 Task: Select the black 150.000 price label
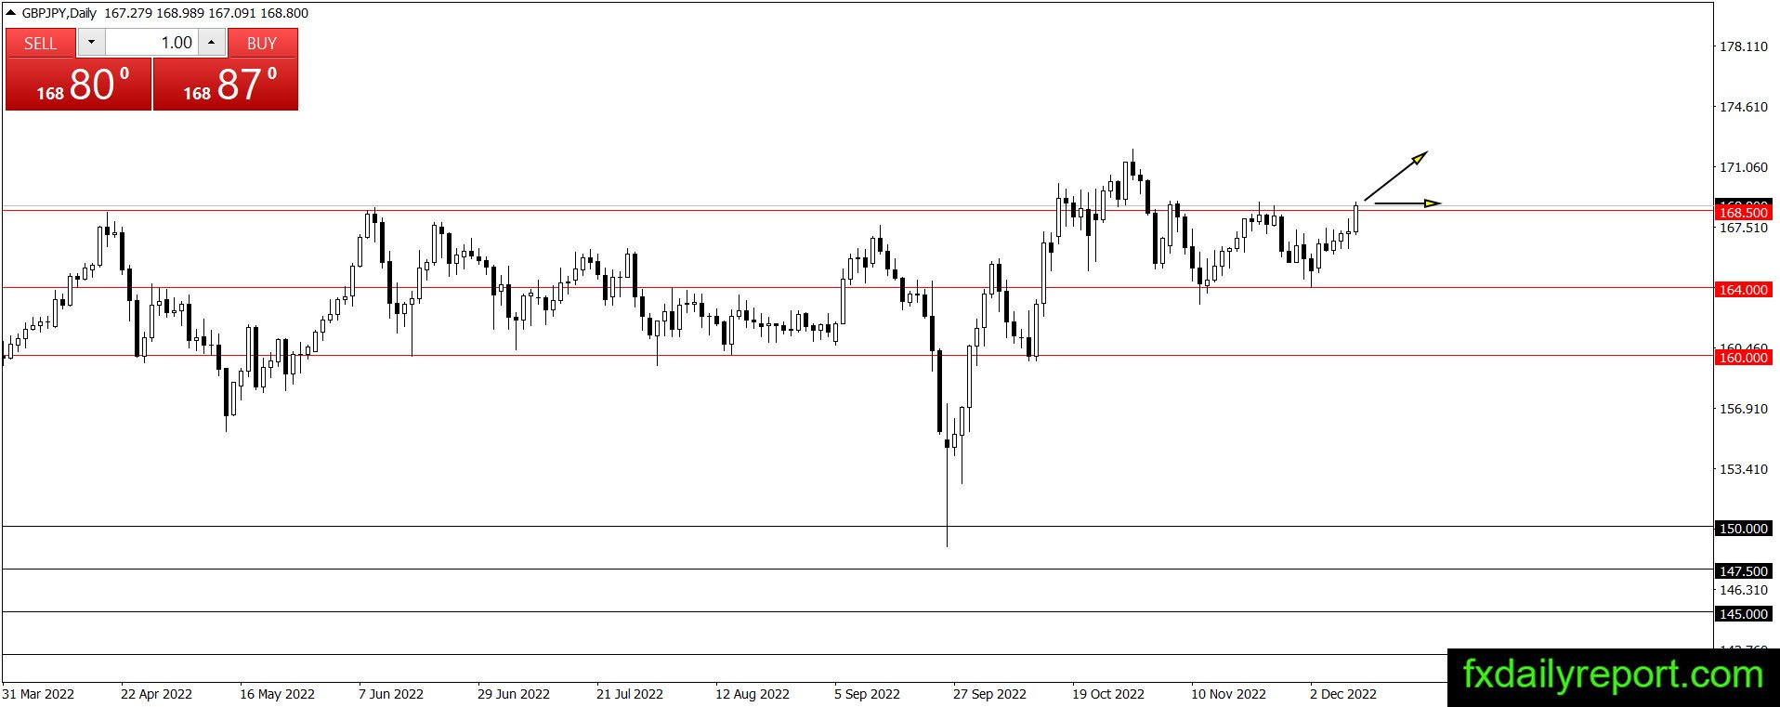tap(1743, 529)
